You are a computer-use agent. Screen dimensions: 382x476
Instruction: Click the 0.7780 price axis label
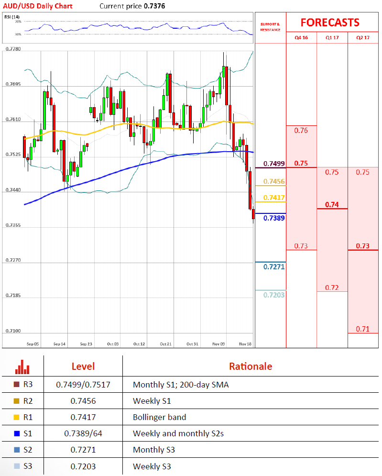[13, 49]
